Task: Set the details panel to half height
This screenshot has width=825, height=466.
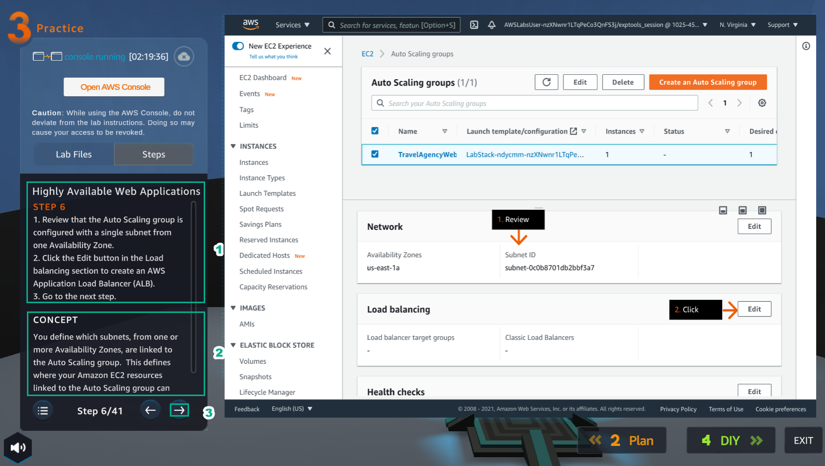Action: (743, 210)
